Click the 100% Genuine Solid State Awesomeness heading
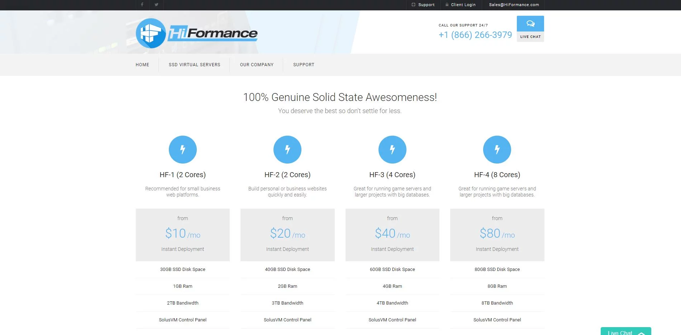The height and width of the screenshot is (335, 681). 340,97
